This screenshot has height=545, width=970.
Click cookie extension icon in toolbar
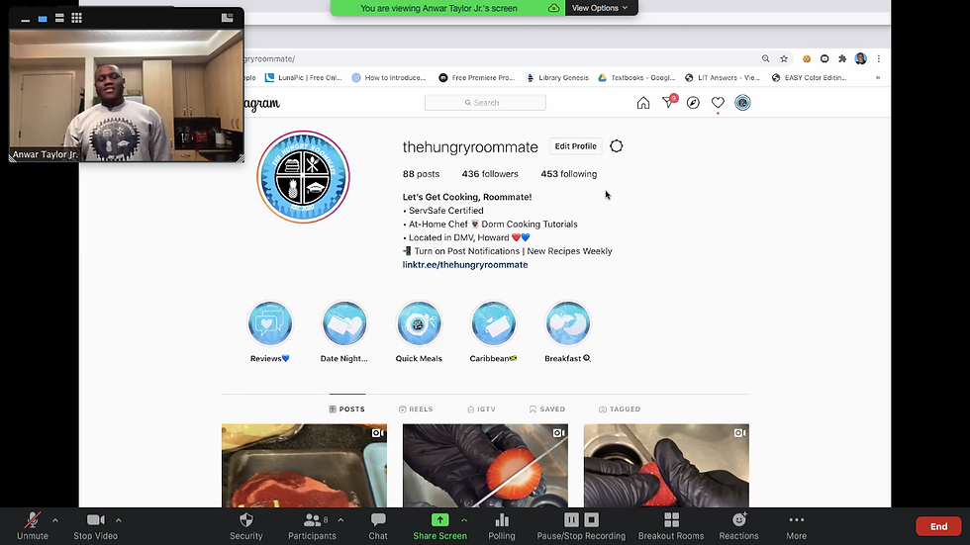806,58
